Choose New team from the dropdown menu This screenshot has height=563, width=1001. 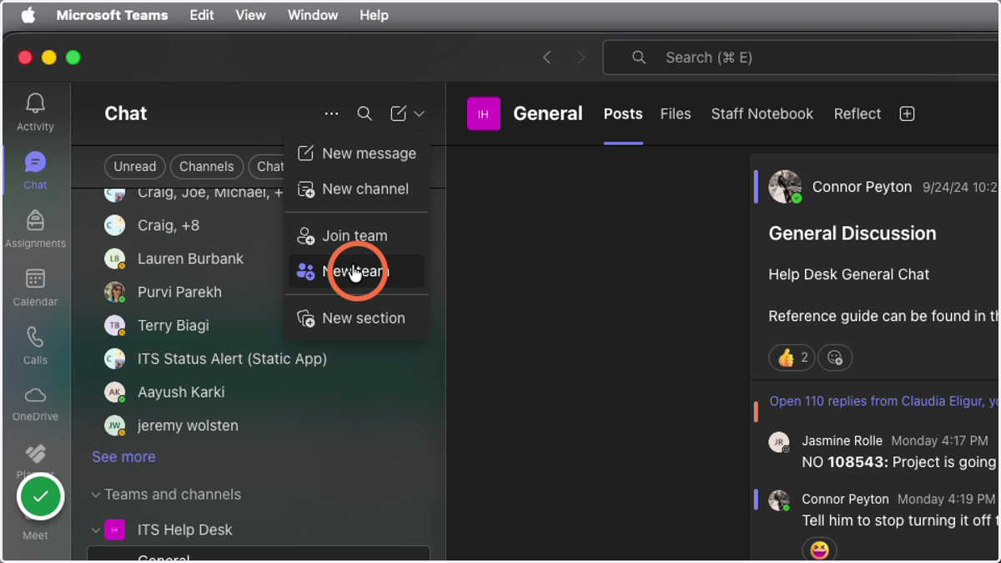point(356,271)
